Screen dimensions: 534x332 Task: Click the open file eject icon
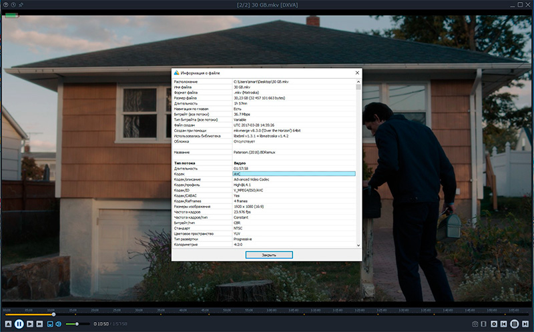coord(7,323)
